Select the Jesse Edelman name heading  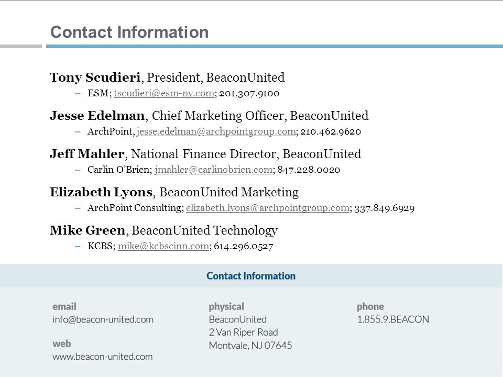tap(97, 116)
